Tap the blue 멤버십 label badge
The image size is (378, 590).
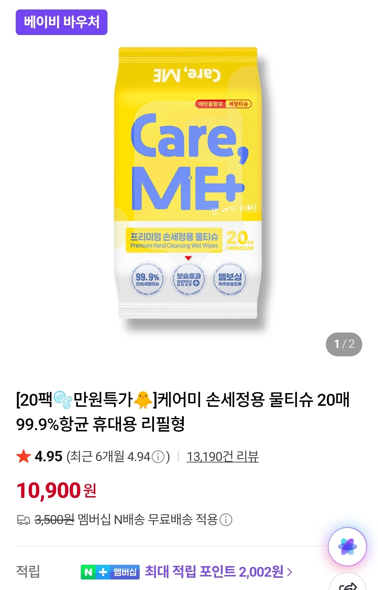pos(125,572)
